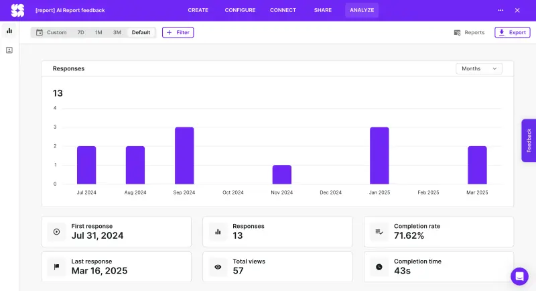This screenshot has width=536, height=291.
Task: Click the bar chart icon in Responses card
Action: coord(218,232)
